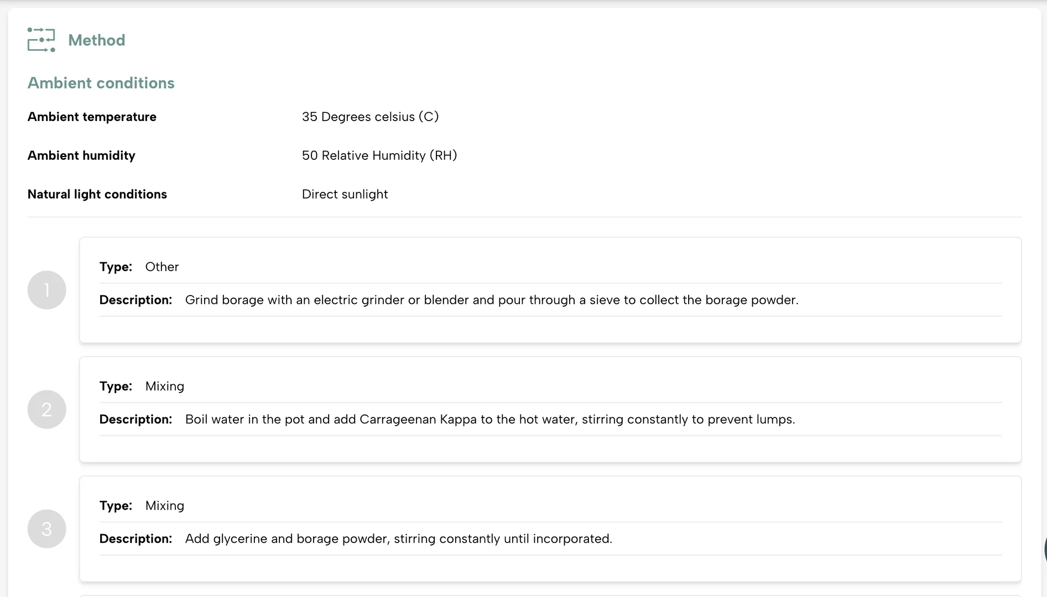Click the step 1 Description label
The image size is (1047, 597).
[136, 300]
